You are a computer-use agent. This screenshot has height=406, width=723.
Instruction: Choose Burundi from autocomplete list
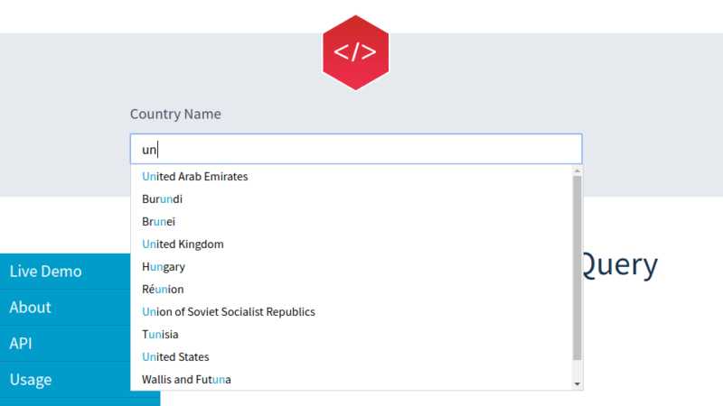click(x=163, y=199)
